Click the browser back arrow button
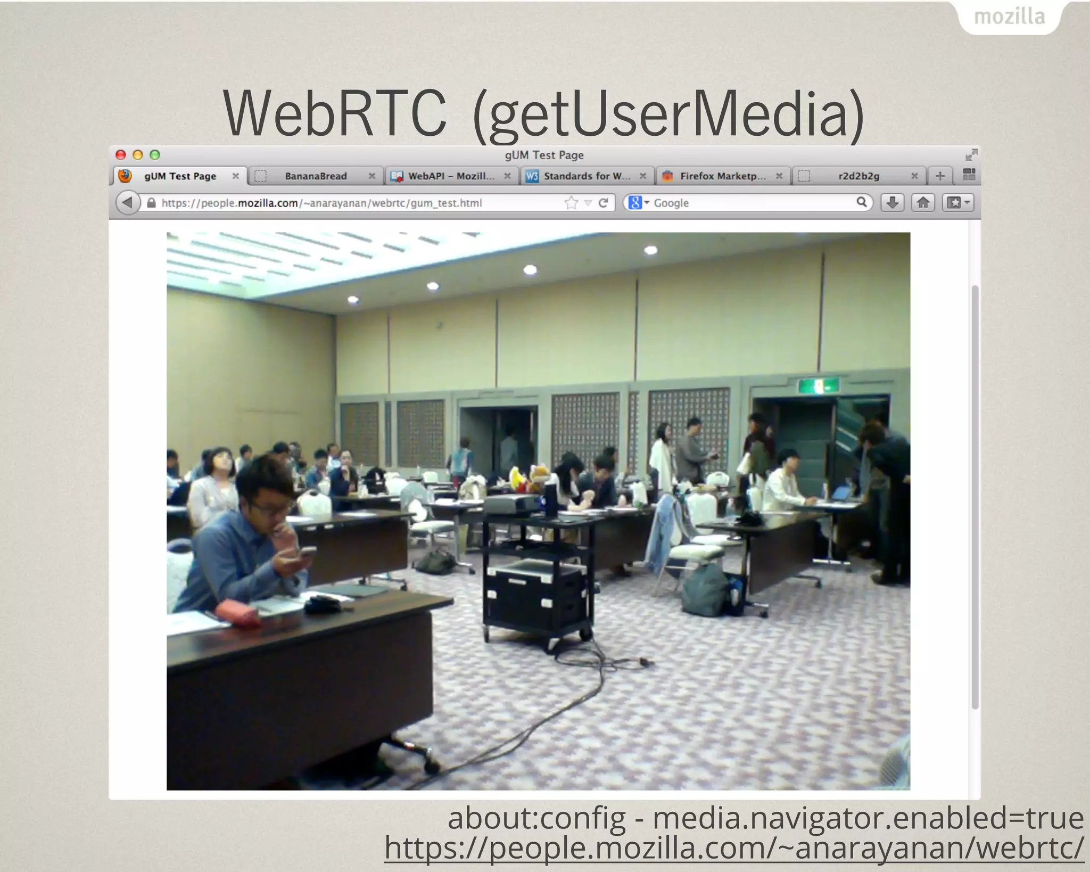Screen dimensions: 1090x872 coord(128,203)
